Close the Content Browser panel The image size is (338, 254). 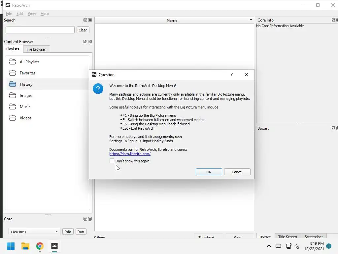(x=90, y=41)
